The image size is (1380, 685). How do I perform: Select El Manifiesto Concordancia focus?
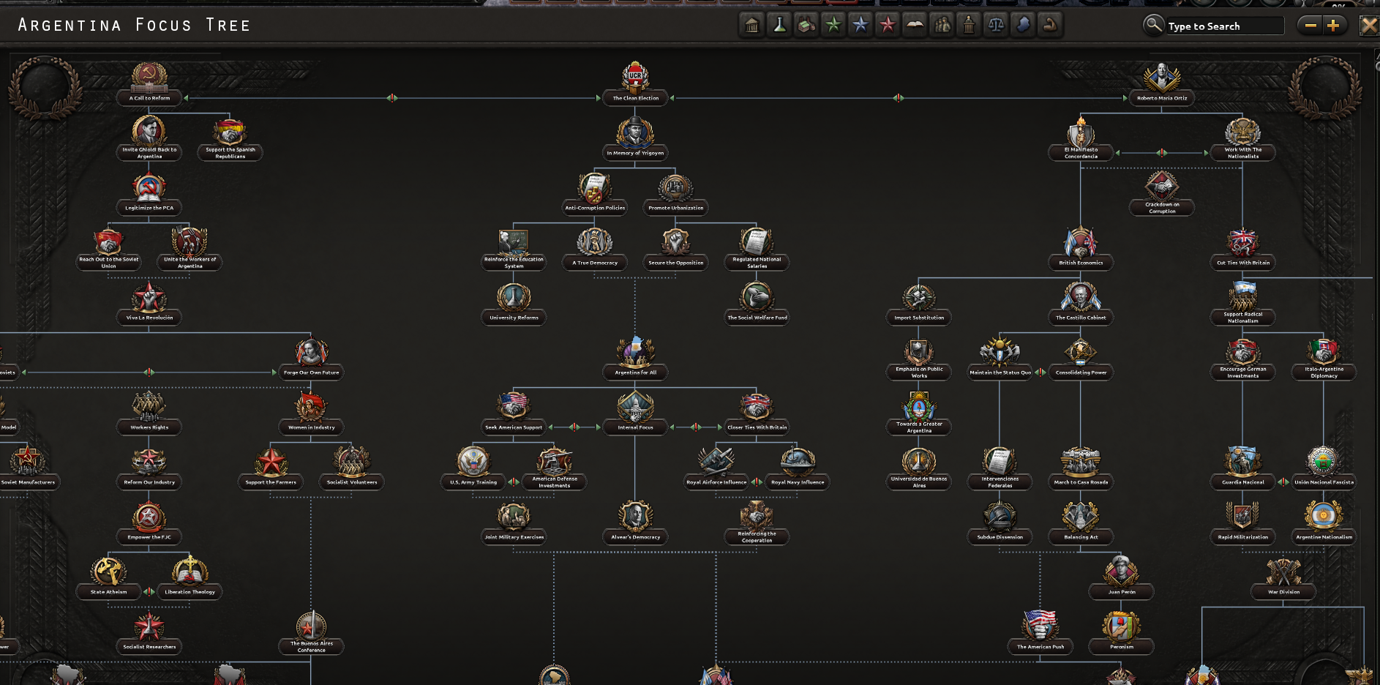tap(1081, 138)
